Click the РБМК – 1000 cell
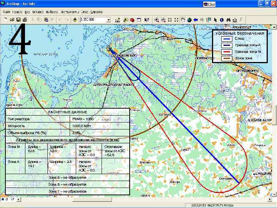 tap(100, 119)
